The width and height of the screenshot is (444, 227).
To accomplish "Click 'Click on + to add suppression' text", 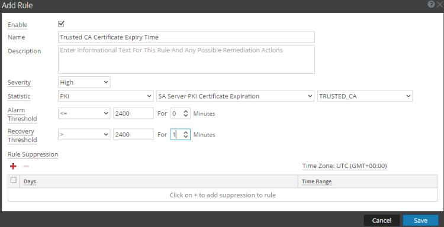I will pyautogui.click(x=223, y=195).
